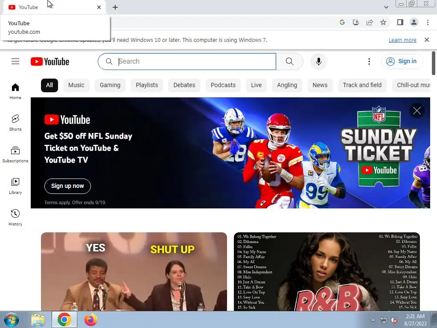The width and height of the screenshot is (437, 328).
Task: Select the Music filter chip
Action: [x=76, y=85]
